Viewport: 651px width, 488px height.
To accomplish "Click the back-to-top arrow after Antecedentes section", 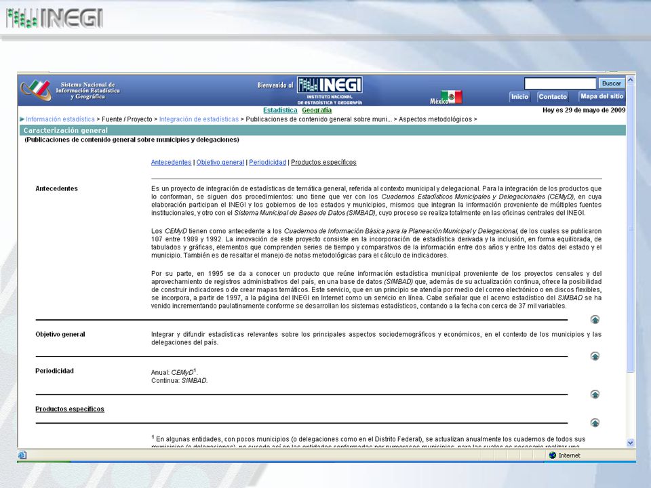I will pos(595,319).
